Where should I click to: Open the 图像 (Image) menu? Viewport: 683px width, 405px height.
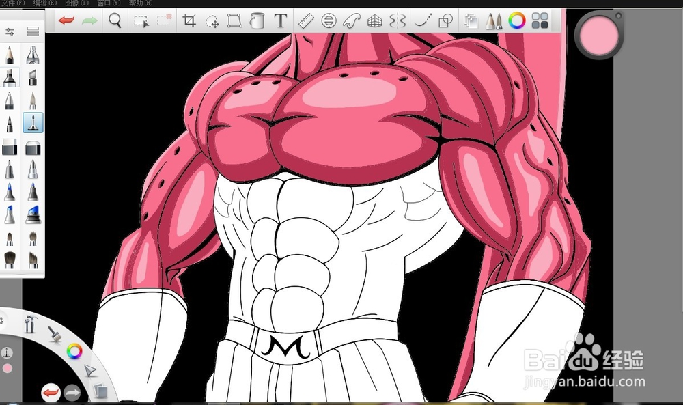76,3
